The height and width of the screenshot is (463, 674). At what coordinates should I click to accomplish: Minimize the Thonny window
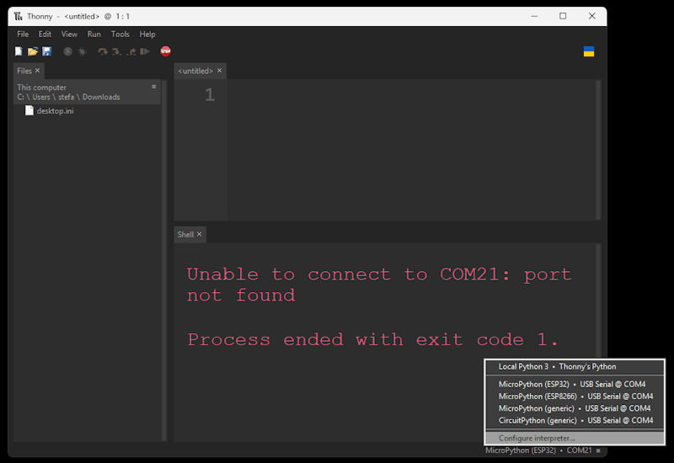tap(534, 16)
